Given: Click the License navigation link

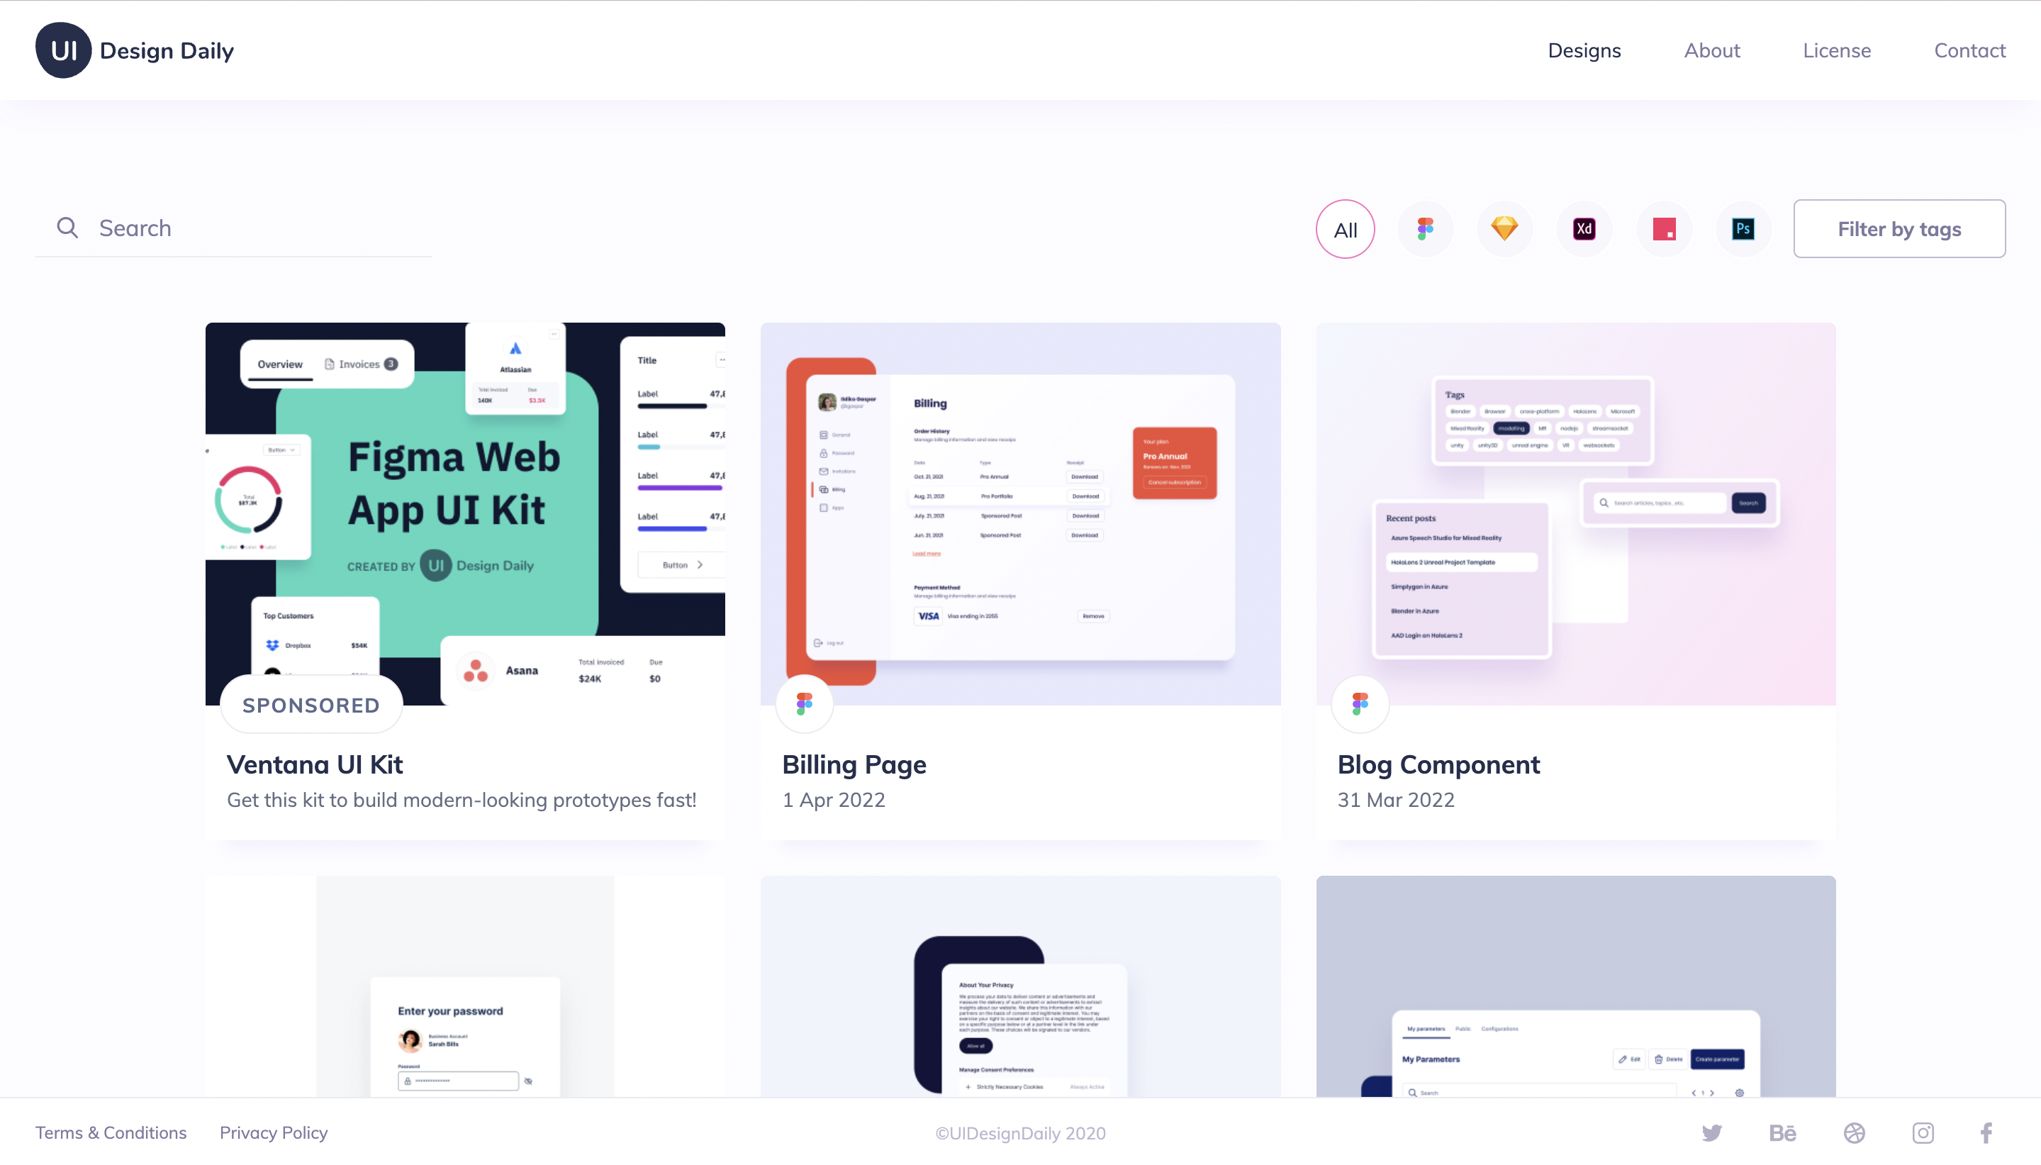Looking at the screenshot, I should click(x=1836, y=50).
